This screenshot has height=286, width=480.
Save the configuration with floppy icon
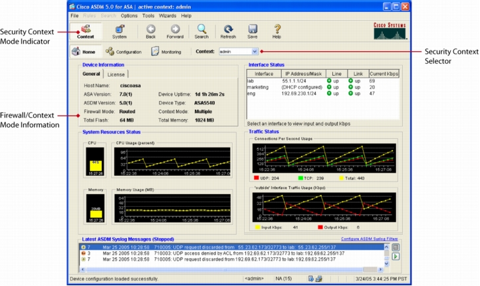pos(252,31)
